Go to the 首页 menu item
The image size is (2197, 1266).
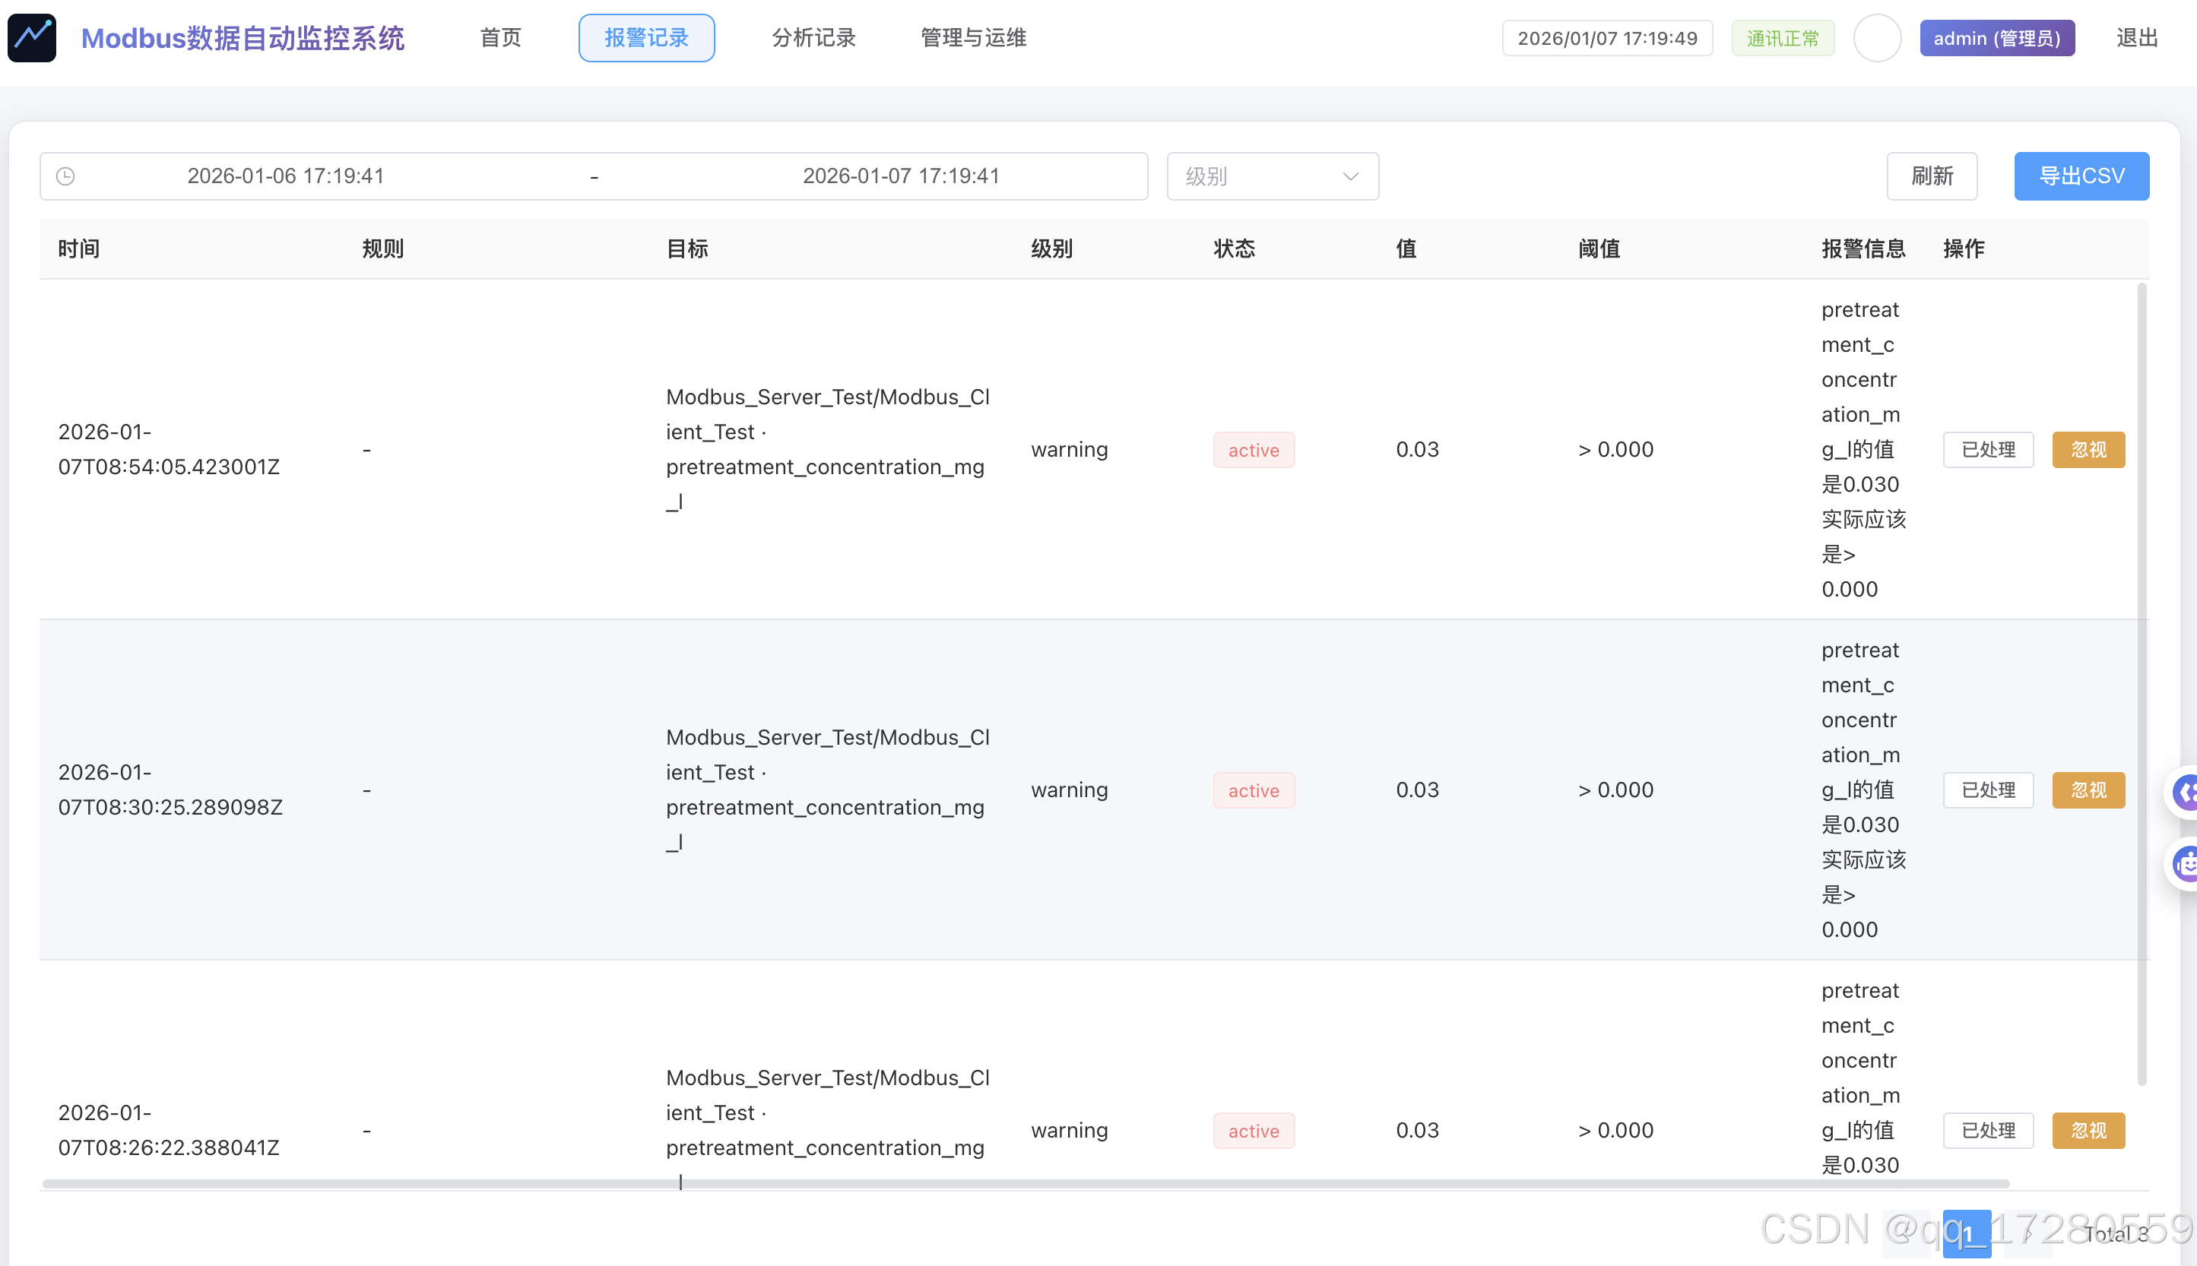pos(501,38)
